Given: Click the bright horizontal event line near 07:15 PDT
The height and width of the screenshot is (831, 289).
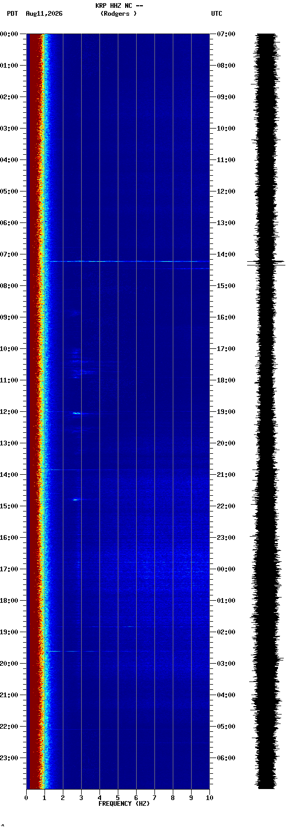Looking at the screenshot, I should click(x=128, y=261).
